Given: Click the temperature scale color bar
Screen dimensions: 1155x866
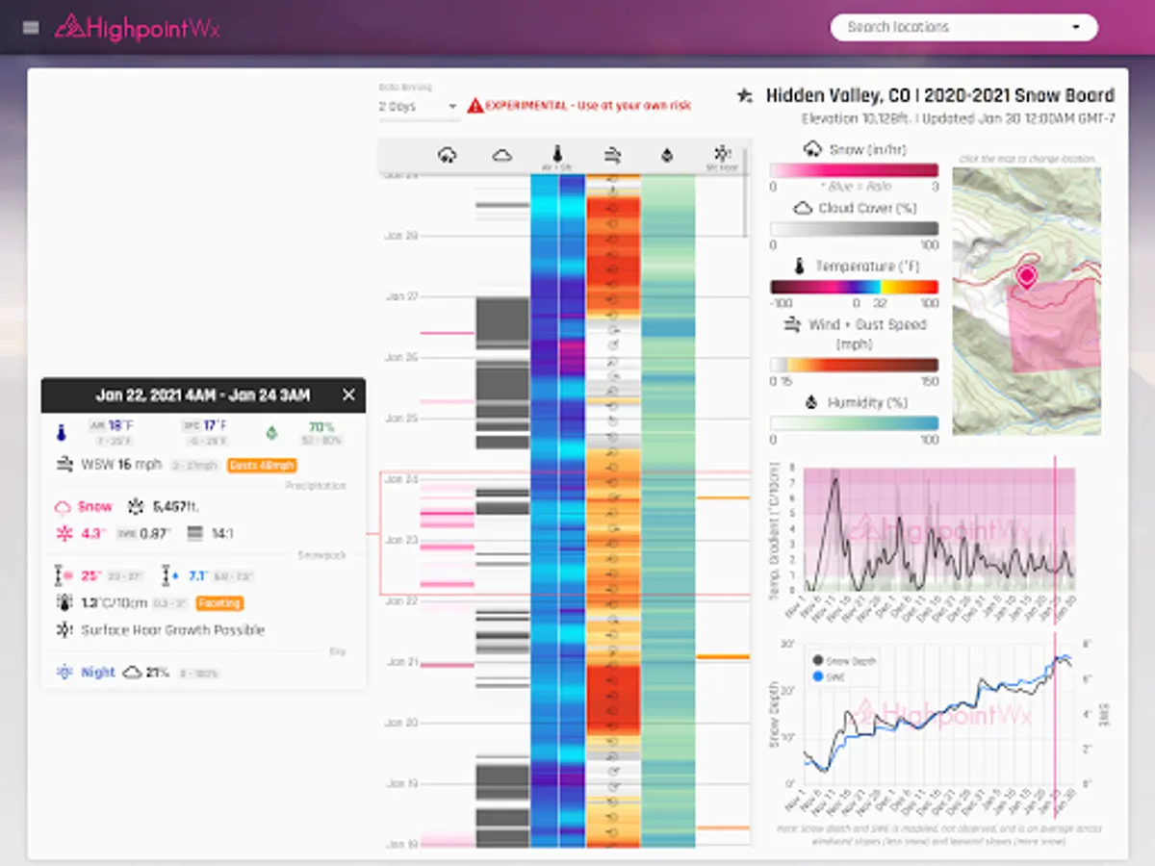Looking at the screenshot, I should (855, 287).
